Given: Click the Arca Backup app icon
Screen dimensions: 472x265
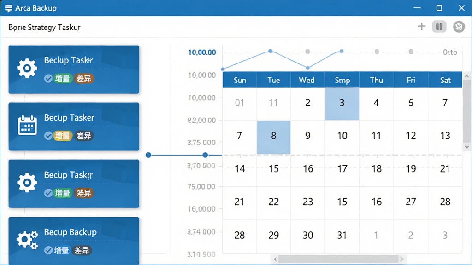Looking at the screenshot, I should click(9, 8).
